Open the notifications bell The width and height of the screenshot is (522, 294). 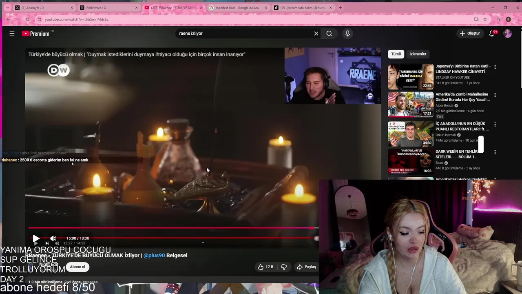[x=492, y=33]
